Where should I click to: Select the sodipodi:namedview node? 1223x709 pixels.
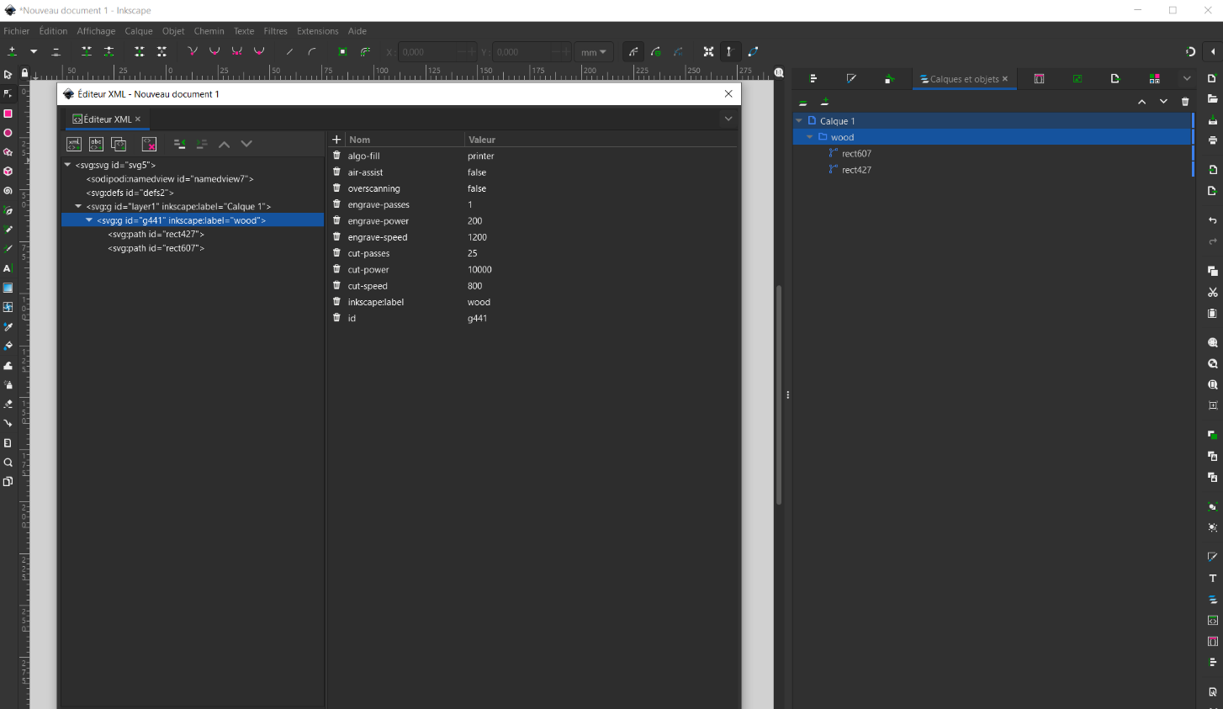click(169, 179)
